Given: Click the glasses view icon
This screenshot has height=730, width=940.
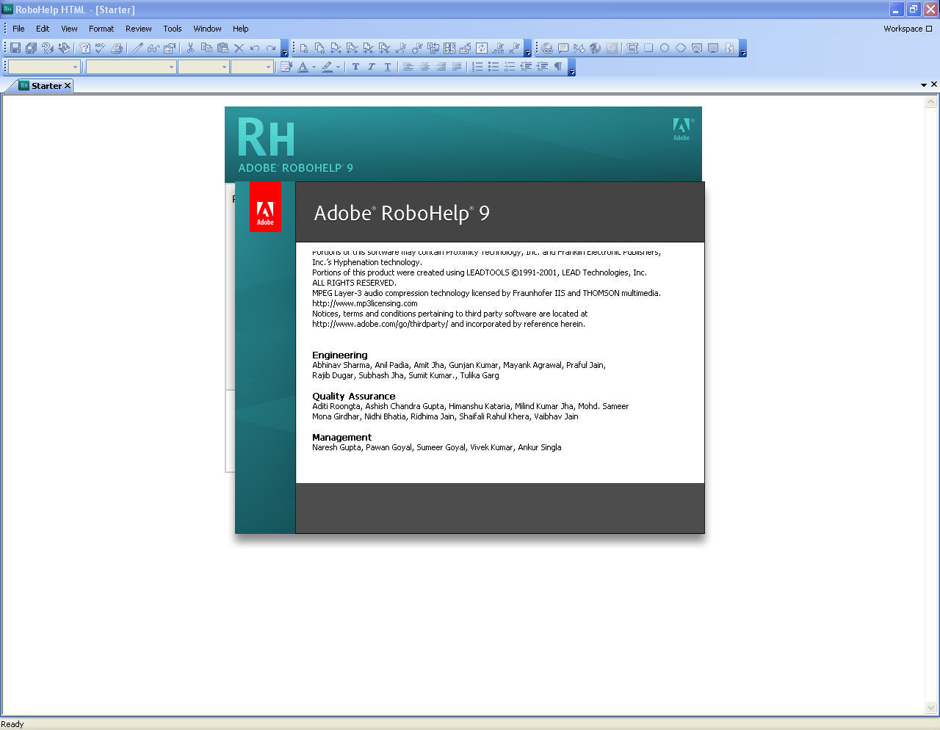Looking at the screenshot, I should tap(153, 48).
